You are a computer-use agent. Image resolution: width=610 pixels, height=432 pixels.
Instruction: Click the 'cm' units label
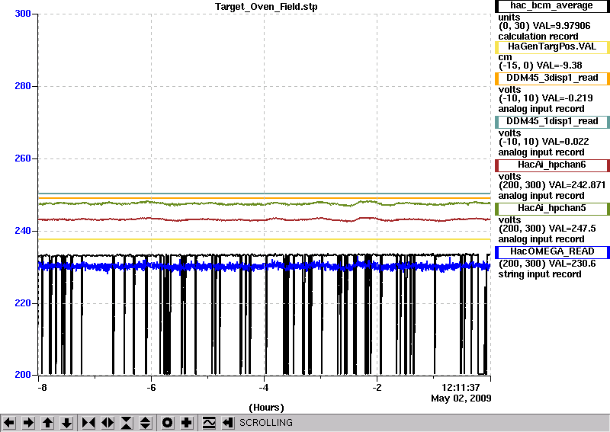coord(505,57)
